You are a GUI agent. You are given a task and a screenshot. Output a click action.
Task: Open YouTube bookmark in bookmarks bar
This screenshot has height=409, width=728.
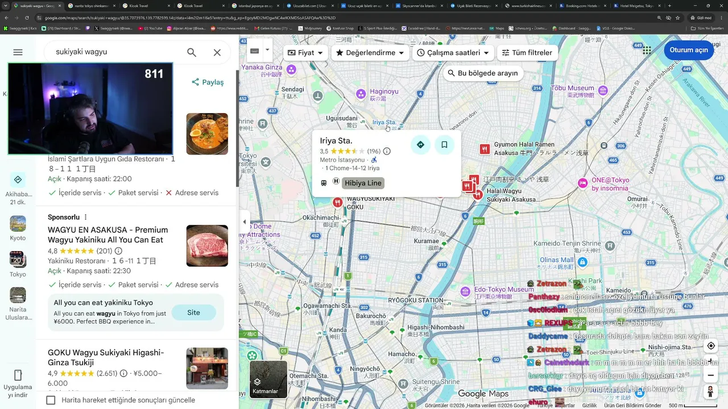click(150, 28)
